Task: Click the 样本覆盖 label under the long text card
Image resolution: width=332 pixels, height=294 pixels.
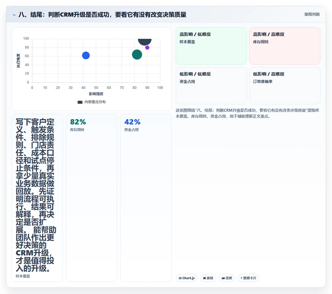Action: click(23, 276)
